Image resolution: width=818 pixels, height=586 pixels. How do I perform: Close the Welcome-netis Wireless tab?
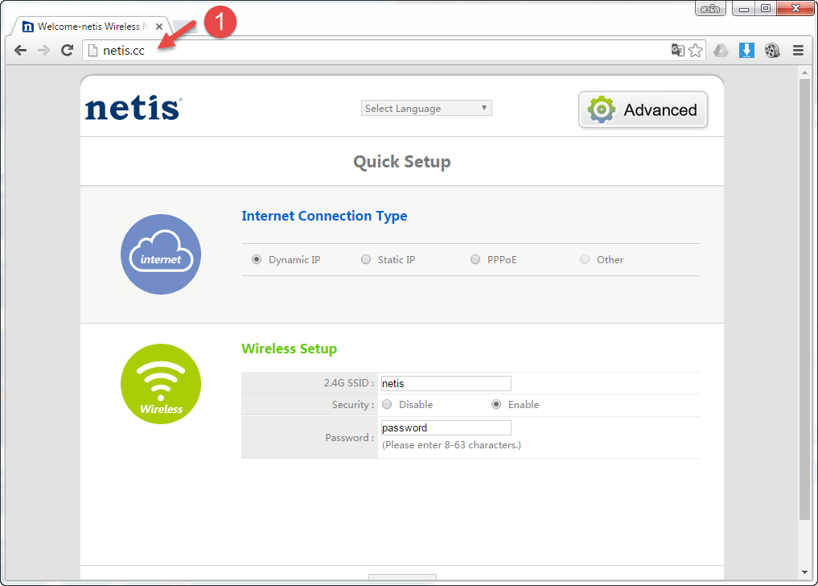[x=159, y=26]
